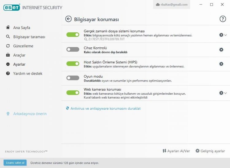The image size is (230, 168).
Task: Click the Gelişmiş ayarlar gear icon
Action: pyautogui.click(x=197, y=151)
